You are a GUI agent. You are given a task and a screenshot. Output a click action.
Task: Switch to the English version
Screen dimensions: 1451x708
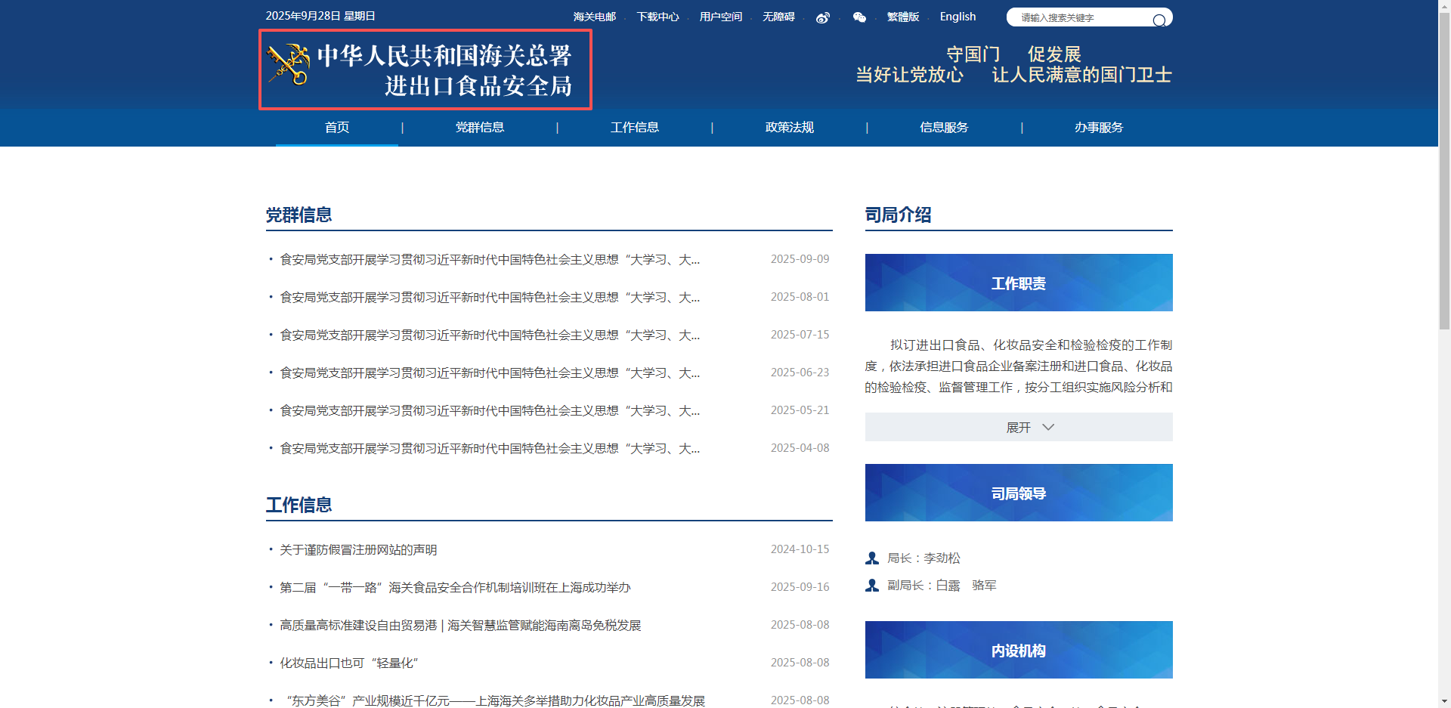pyautogui.click(x=958, y=17)
